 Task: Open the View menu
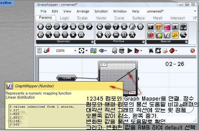click(67, 11)
